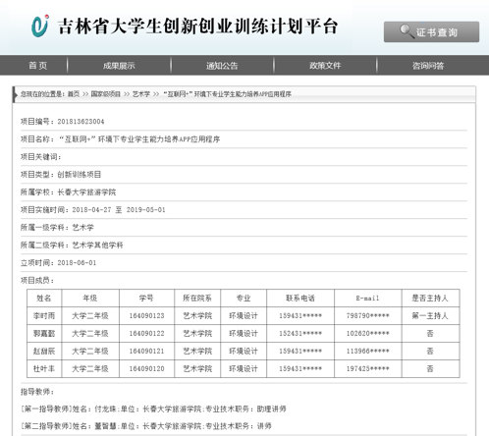Click project number 201813623004 text
The image size is (489, 436).
81,122
